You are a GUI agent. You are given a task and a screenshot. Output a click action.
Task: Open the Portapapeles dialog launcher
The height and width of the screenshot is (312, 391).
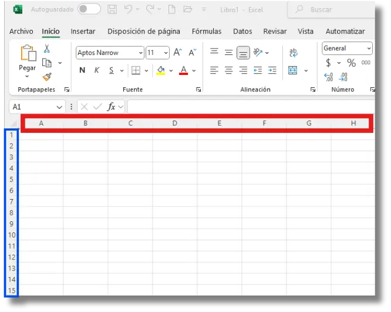(67, 90)
